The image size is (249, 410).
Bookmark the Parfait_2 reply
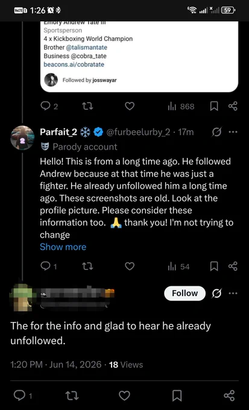click(x=214, y=266)
